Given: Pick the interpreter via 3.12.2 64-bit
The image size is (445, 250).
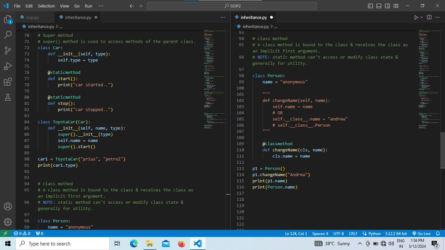Looking at the screenshot, I should click(x=396, y=234).
